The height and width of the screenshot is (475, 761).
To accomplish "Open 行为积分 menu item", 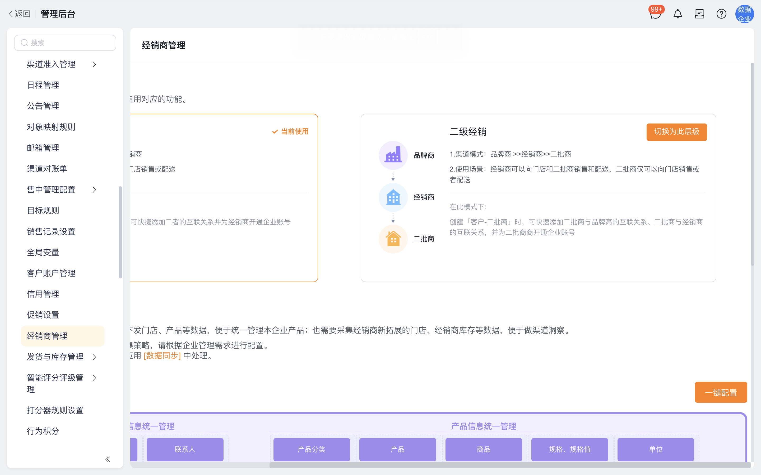I will tap(43, 431).
